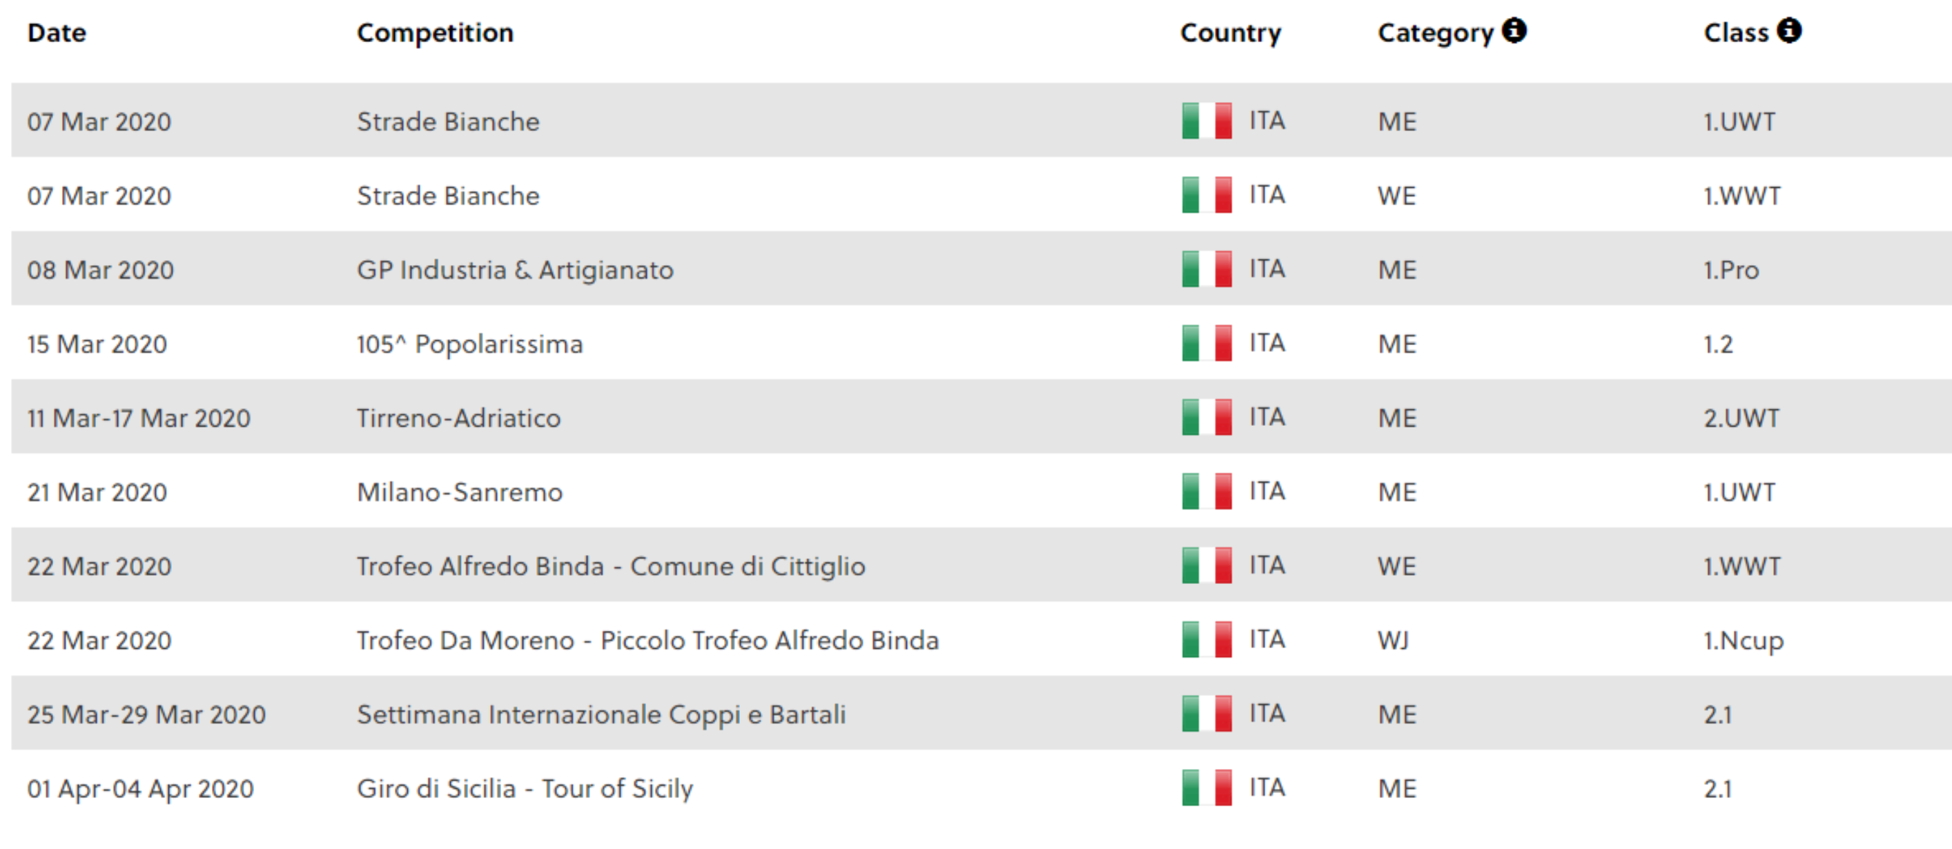This screenshot has width=1952, height=849.
Task: Click Italy flag in GP Industria row
Action: pyautogui.click(x=1207, y=269)
